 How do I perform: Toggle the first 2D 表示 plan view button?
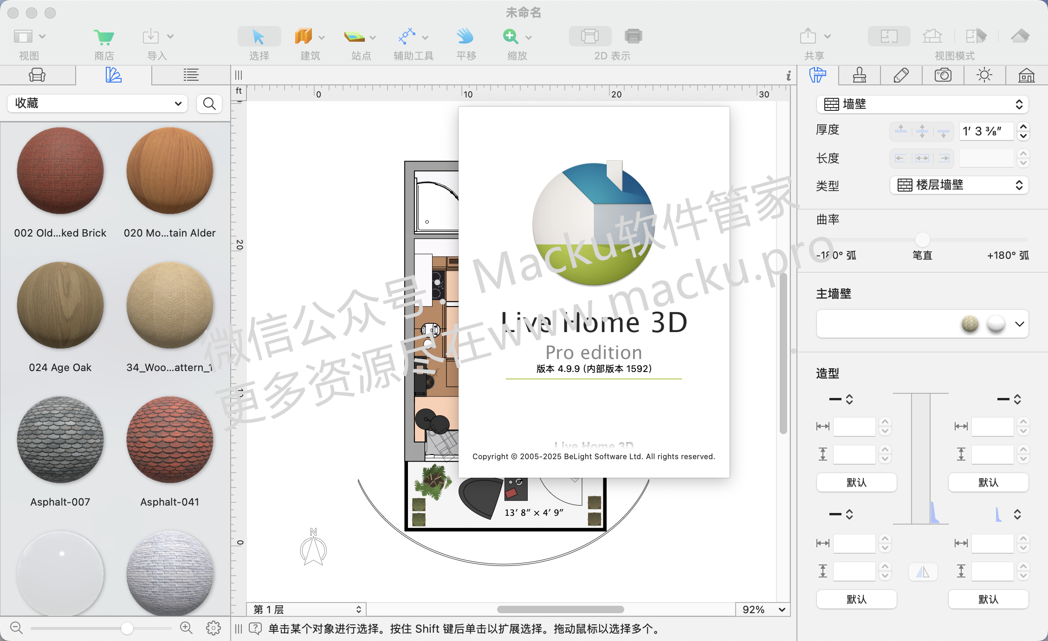[x=590, y=37]
